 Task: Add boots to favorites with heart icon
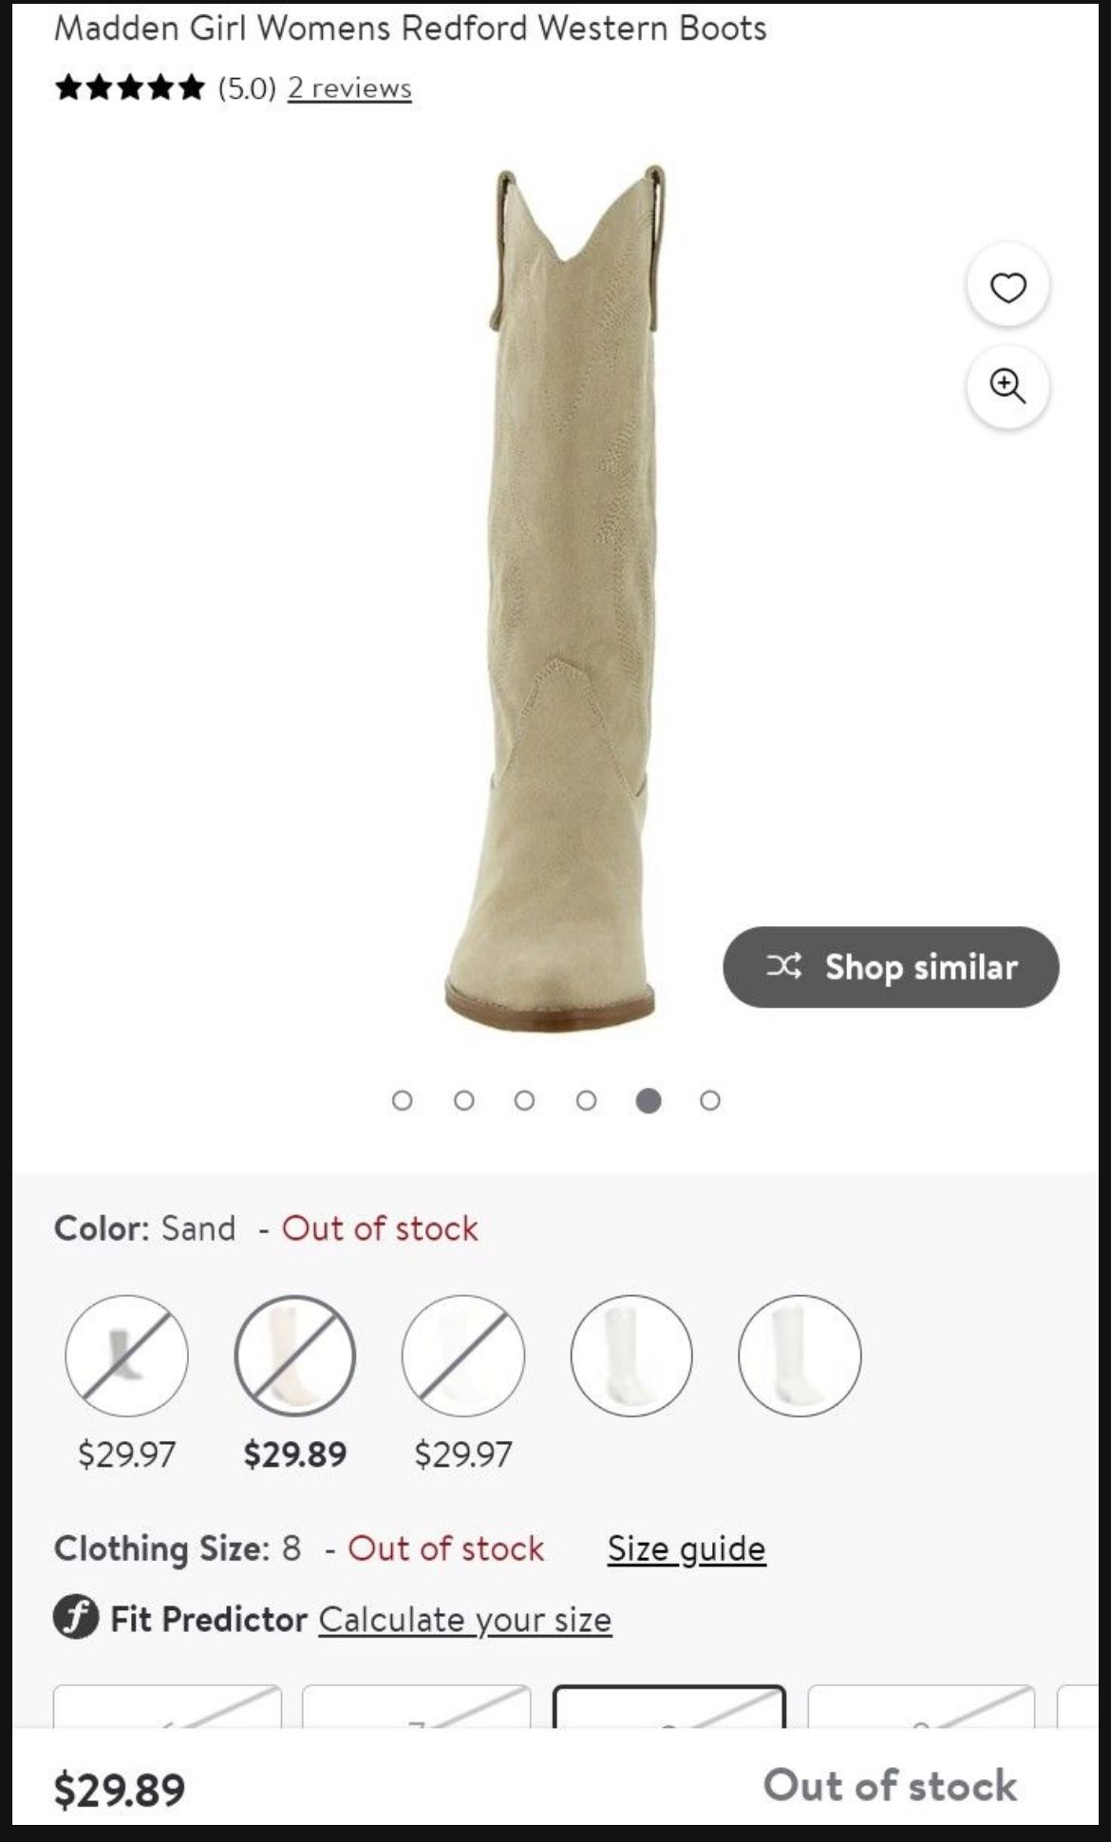tap(1007, 286)
